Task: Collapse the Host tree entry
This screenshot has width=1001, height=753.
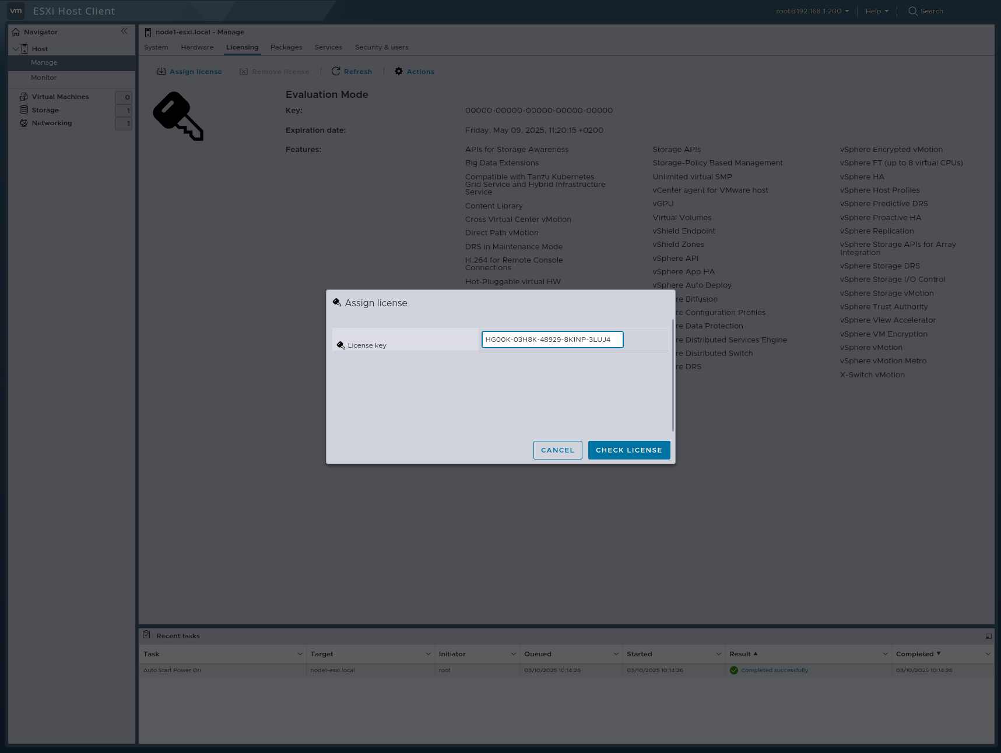Action: pos(16,48)
